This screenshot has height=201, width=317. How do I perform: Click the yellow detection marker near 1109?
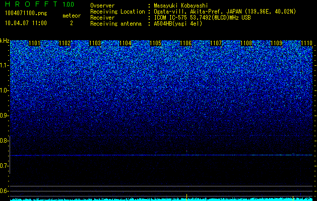(x=293, y=197)
